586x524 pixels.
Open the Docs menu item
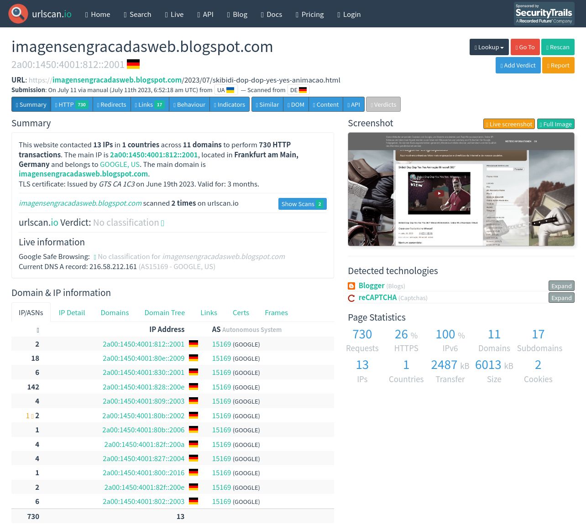click(272, 14)
